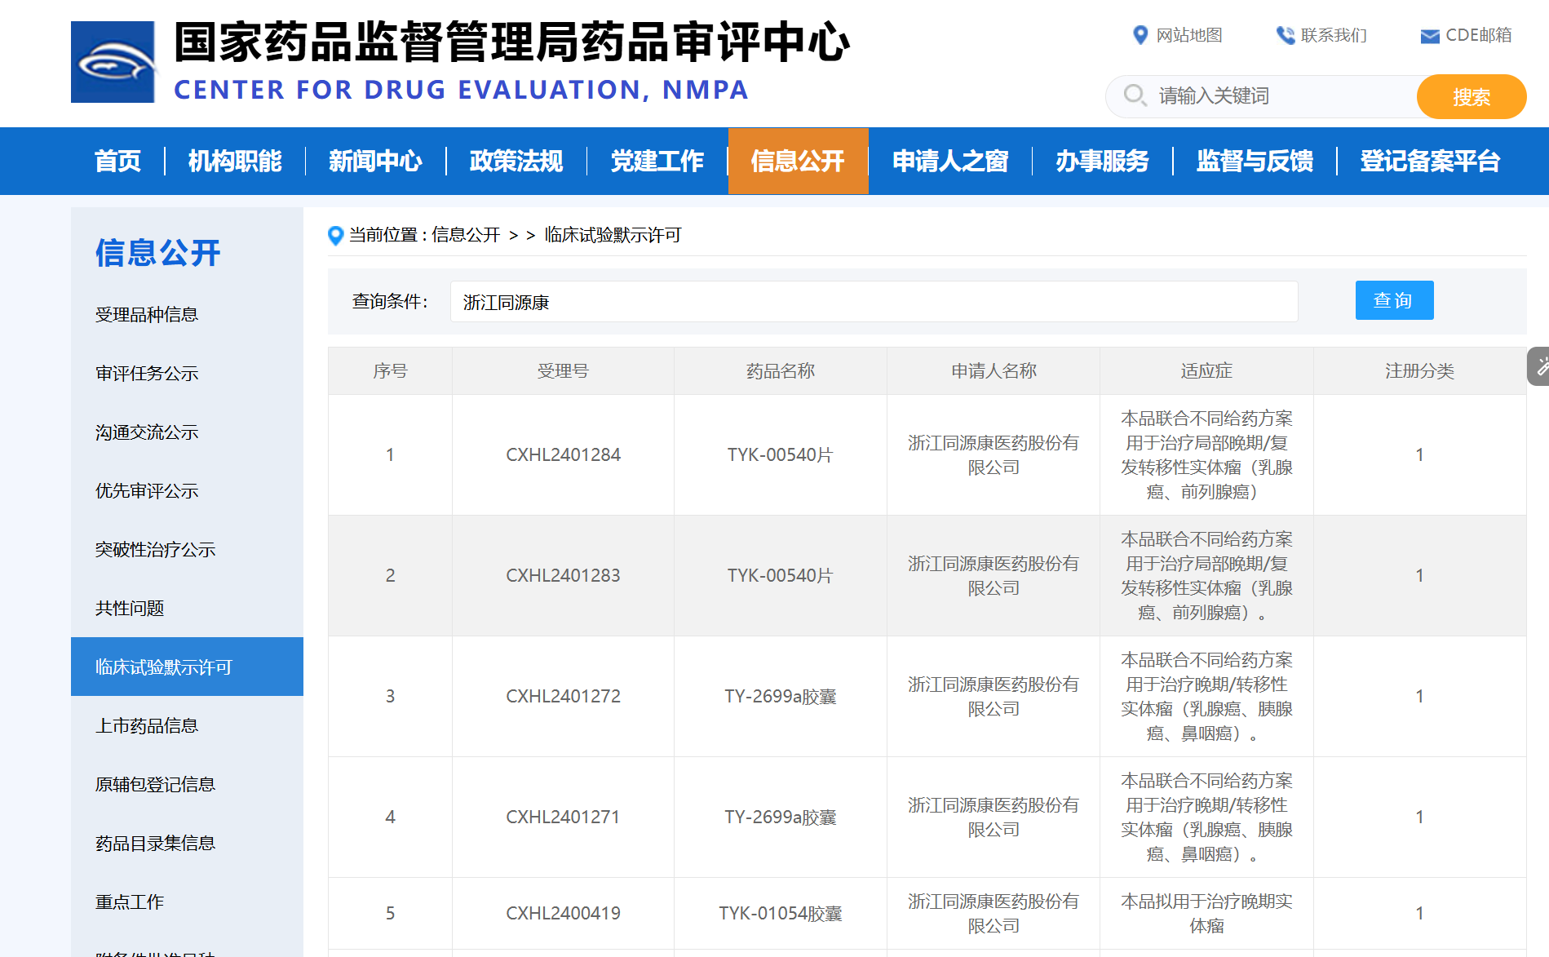
Task: Click the current location pin icon
Action: (x=335, y=236)
